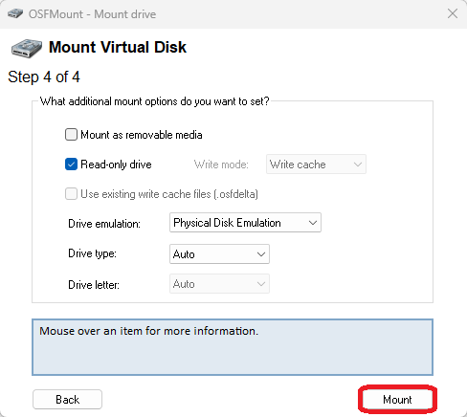Click the 'Step 4 of 4' text
The width and height of the screenshot is (467, 417).
[x=44, y=77]
